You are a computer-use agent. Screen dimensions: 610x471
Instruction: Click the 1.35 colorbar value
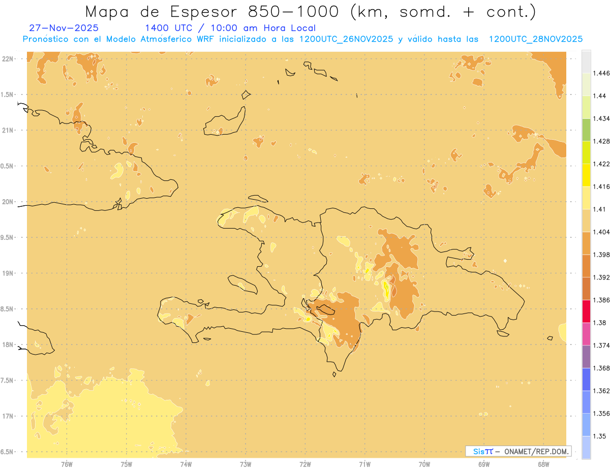[599, 436]
